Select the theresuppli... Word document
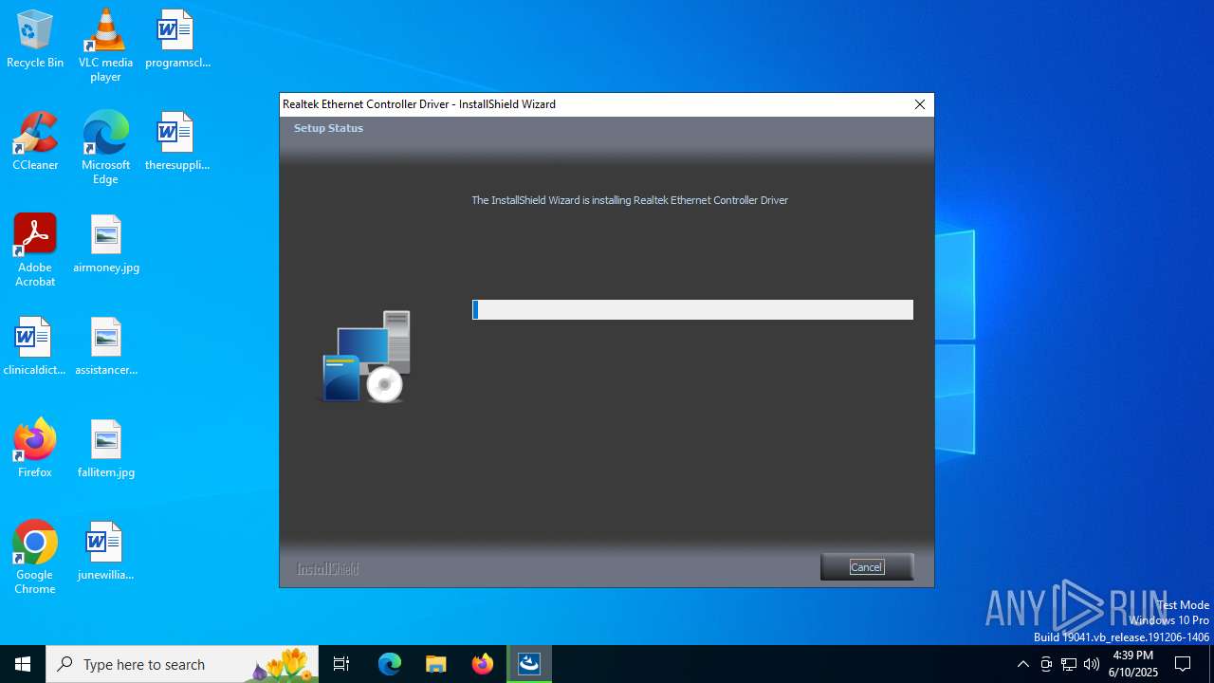This screenshot has height=683, width=1214. pyautogui.click(x=177, y=142)
